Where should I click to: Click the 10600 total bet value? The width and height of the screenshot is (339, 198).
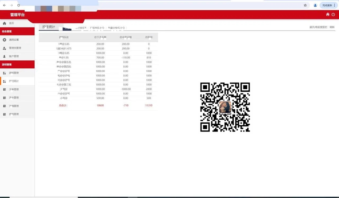(x=100, y=105)
